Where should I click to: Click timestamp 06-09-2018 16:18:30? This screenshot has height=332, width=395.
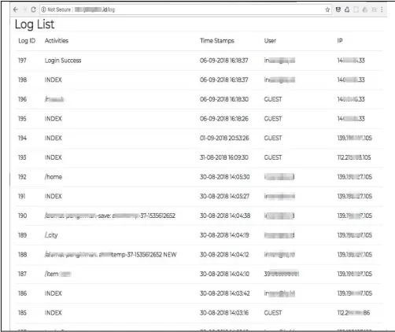pyautogui.click(x=224, y=99)
